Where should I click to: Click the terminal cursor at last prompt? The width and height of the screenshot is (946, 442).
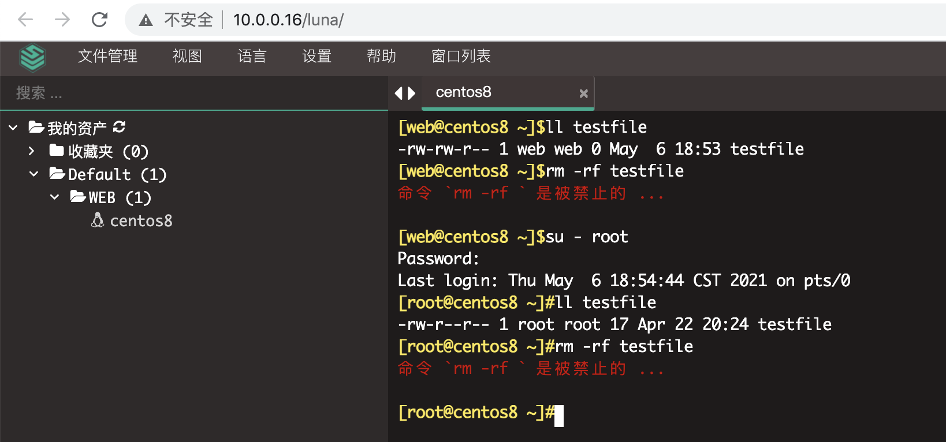coord(558,415)
